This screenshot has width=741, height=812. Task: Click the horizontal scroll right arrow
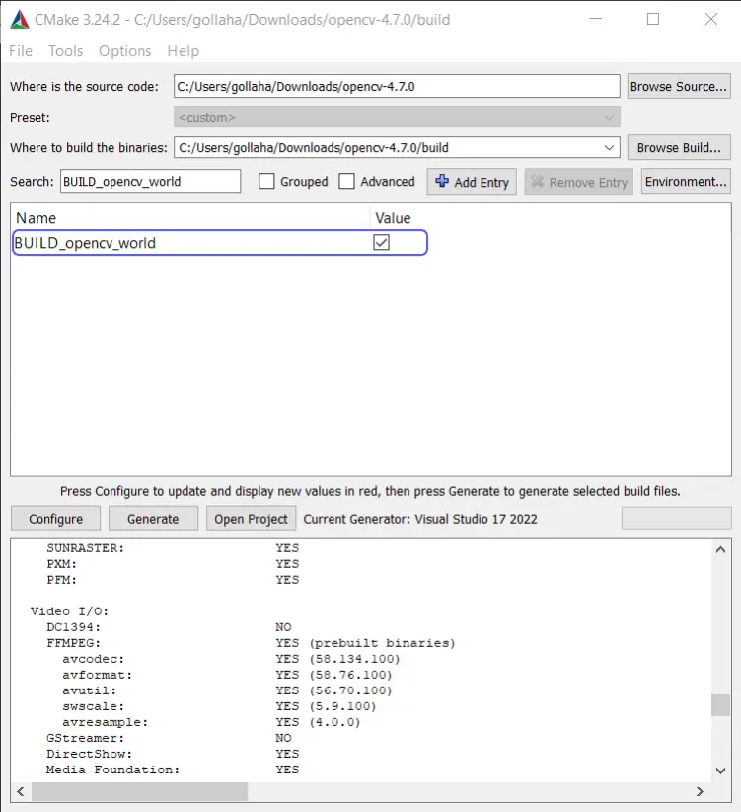[x=700, y=791]
